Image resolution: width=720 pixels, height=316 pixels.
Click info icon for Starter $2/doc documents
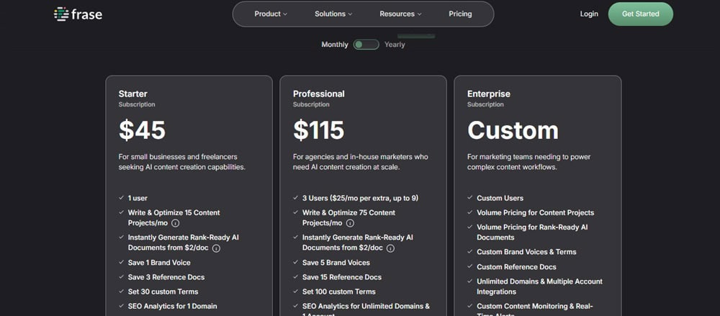[x=216, y=248]
